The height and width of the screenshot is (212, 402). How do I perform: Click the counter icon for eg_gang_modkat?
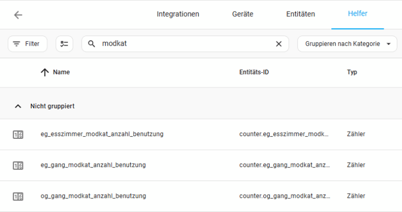pyautogui.click(x=18, y=165)
